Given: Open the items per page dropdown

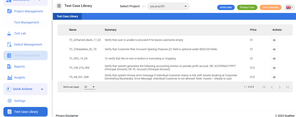Looking at the screenshot, I should (90, 87).
